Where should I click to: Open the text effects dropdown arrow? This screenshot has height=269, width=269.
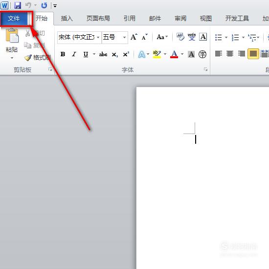click(x=148, y=54)
